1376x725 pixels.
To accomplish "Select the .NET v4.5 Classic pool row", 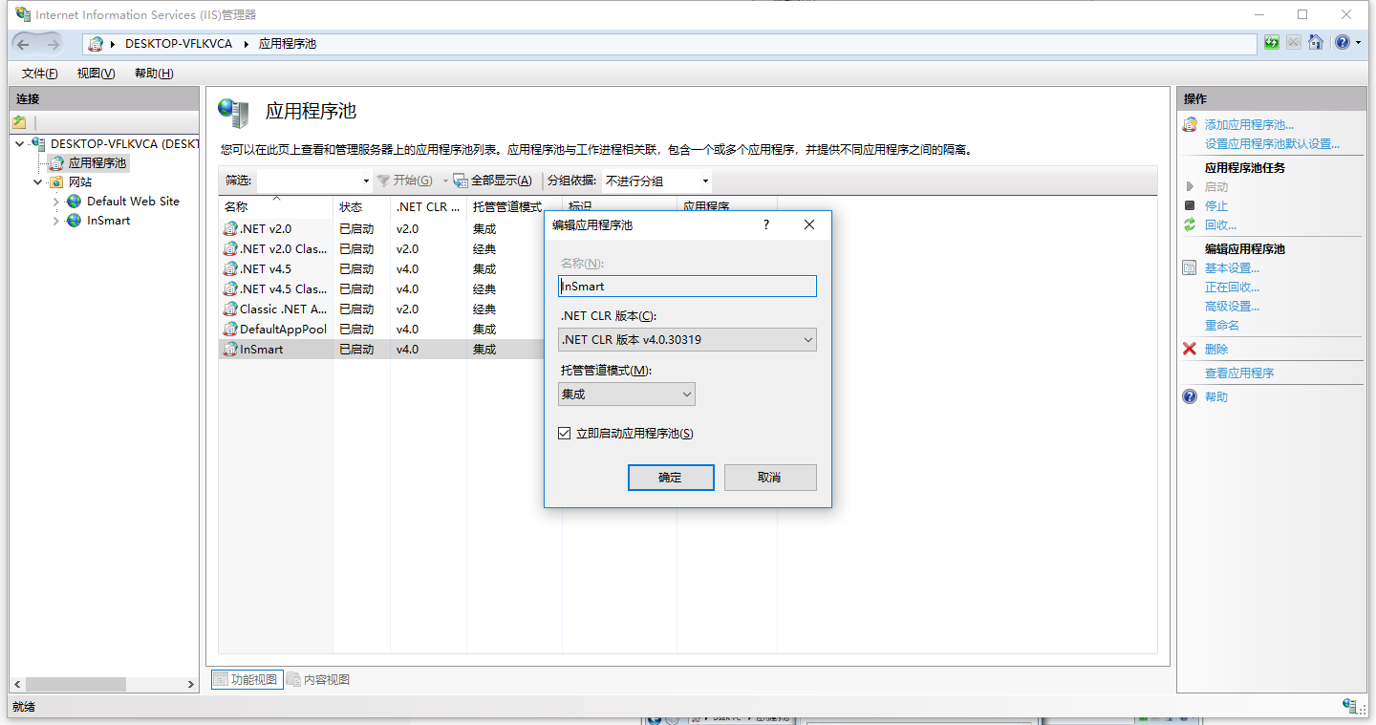I will (382, 289).
